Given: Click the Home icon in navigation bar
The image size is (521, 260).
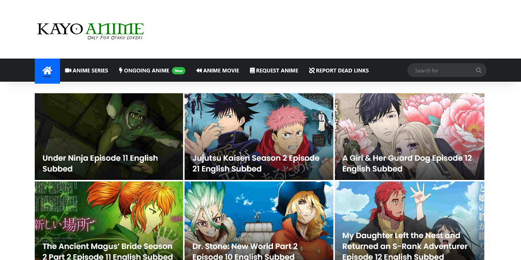Looking at the screenshot, I should pyautogui.click(x=47, y=70).
